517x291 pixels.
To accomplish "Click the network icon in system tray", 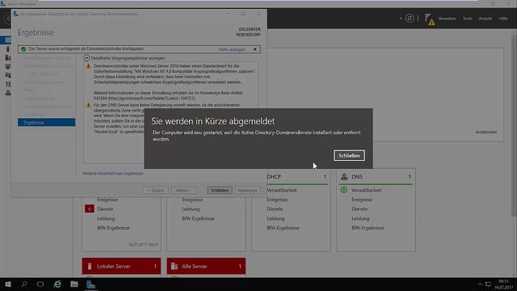I will [x=488, y=285].
